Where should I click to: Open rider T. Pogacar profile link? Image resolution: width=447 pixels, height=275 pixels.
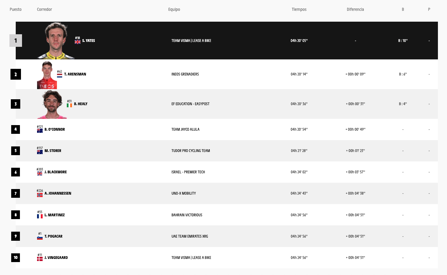point(53,236)
